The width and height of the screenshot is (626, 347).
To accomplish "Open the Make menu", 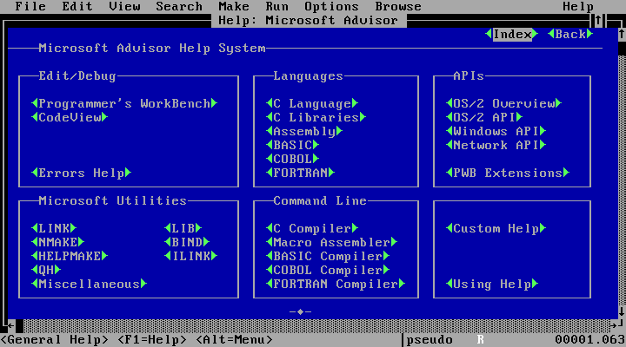I will (x=234, y=6).
